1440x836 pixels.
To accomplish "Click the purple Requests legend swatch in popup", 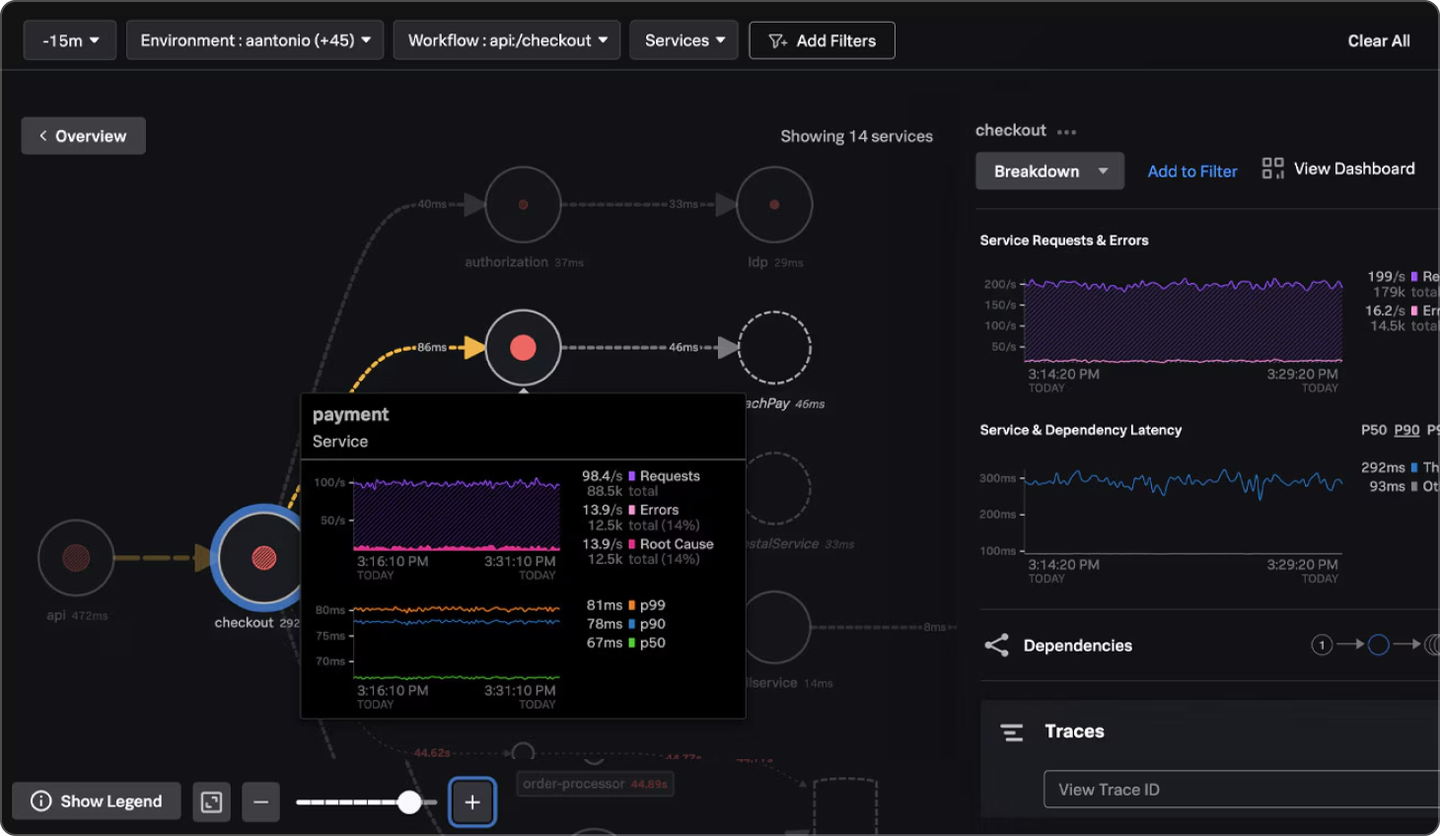I will coord(632,476).
